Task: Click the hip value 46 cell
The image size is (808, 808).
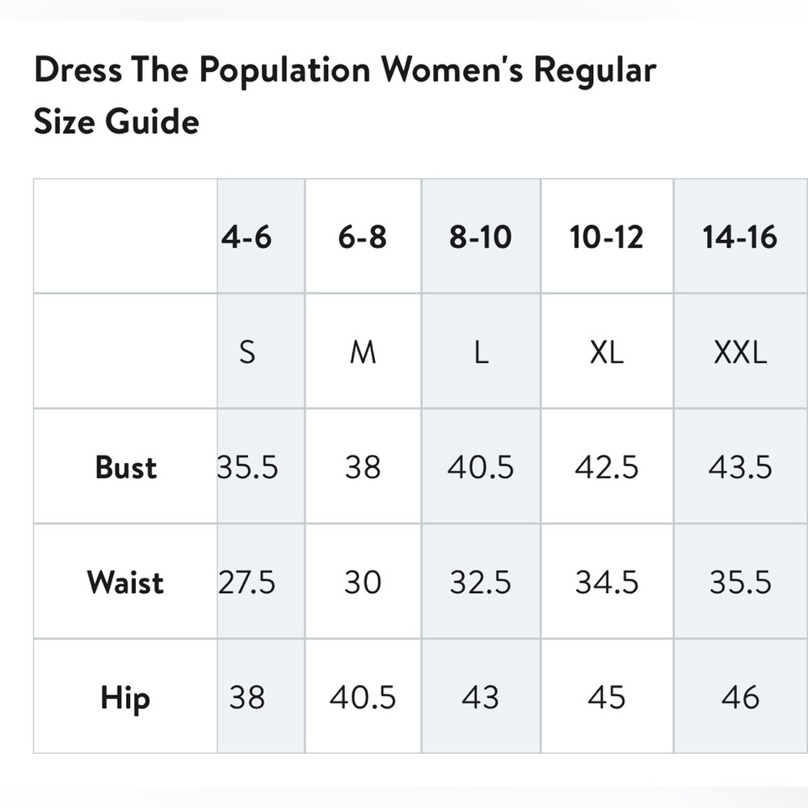Action: [740, 696]
